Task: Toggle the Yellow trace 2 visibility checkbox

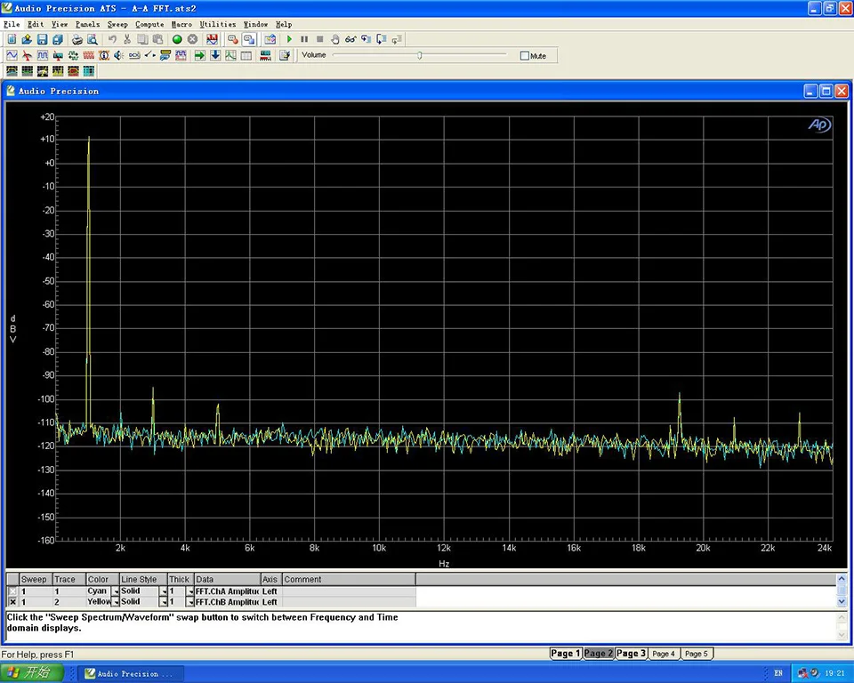Action: [x=12, y=602]
